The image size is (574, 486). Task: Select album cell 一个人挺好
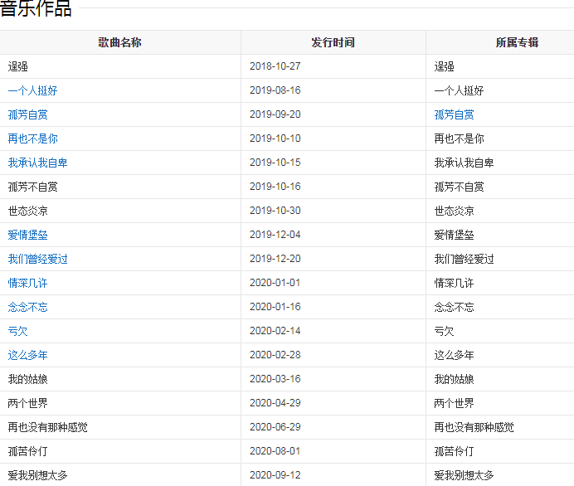(459, 90)
